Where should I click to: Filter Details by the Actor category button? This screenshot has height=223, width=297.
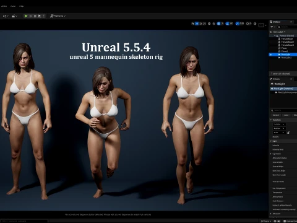286,115
